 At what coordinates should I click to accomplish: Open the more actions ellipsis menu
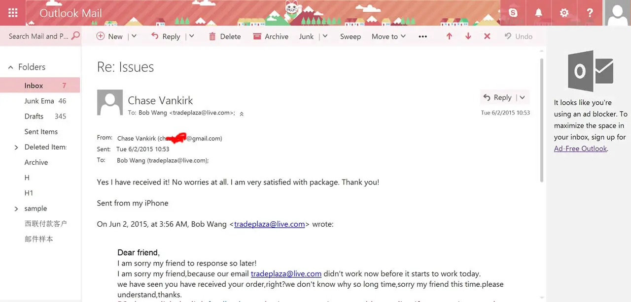(422, 36)
